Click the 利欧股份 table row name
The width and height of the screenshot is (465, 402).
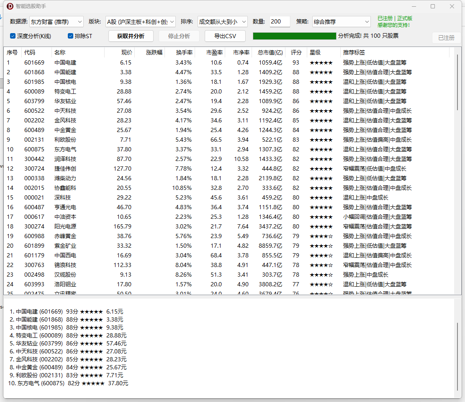[65, 140]
